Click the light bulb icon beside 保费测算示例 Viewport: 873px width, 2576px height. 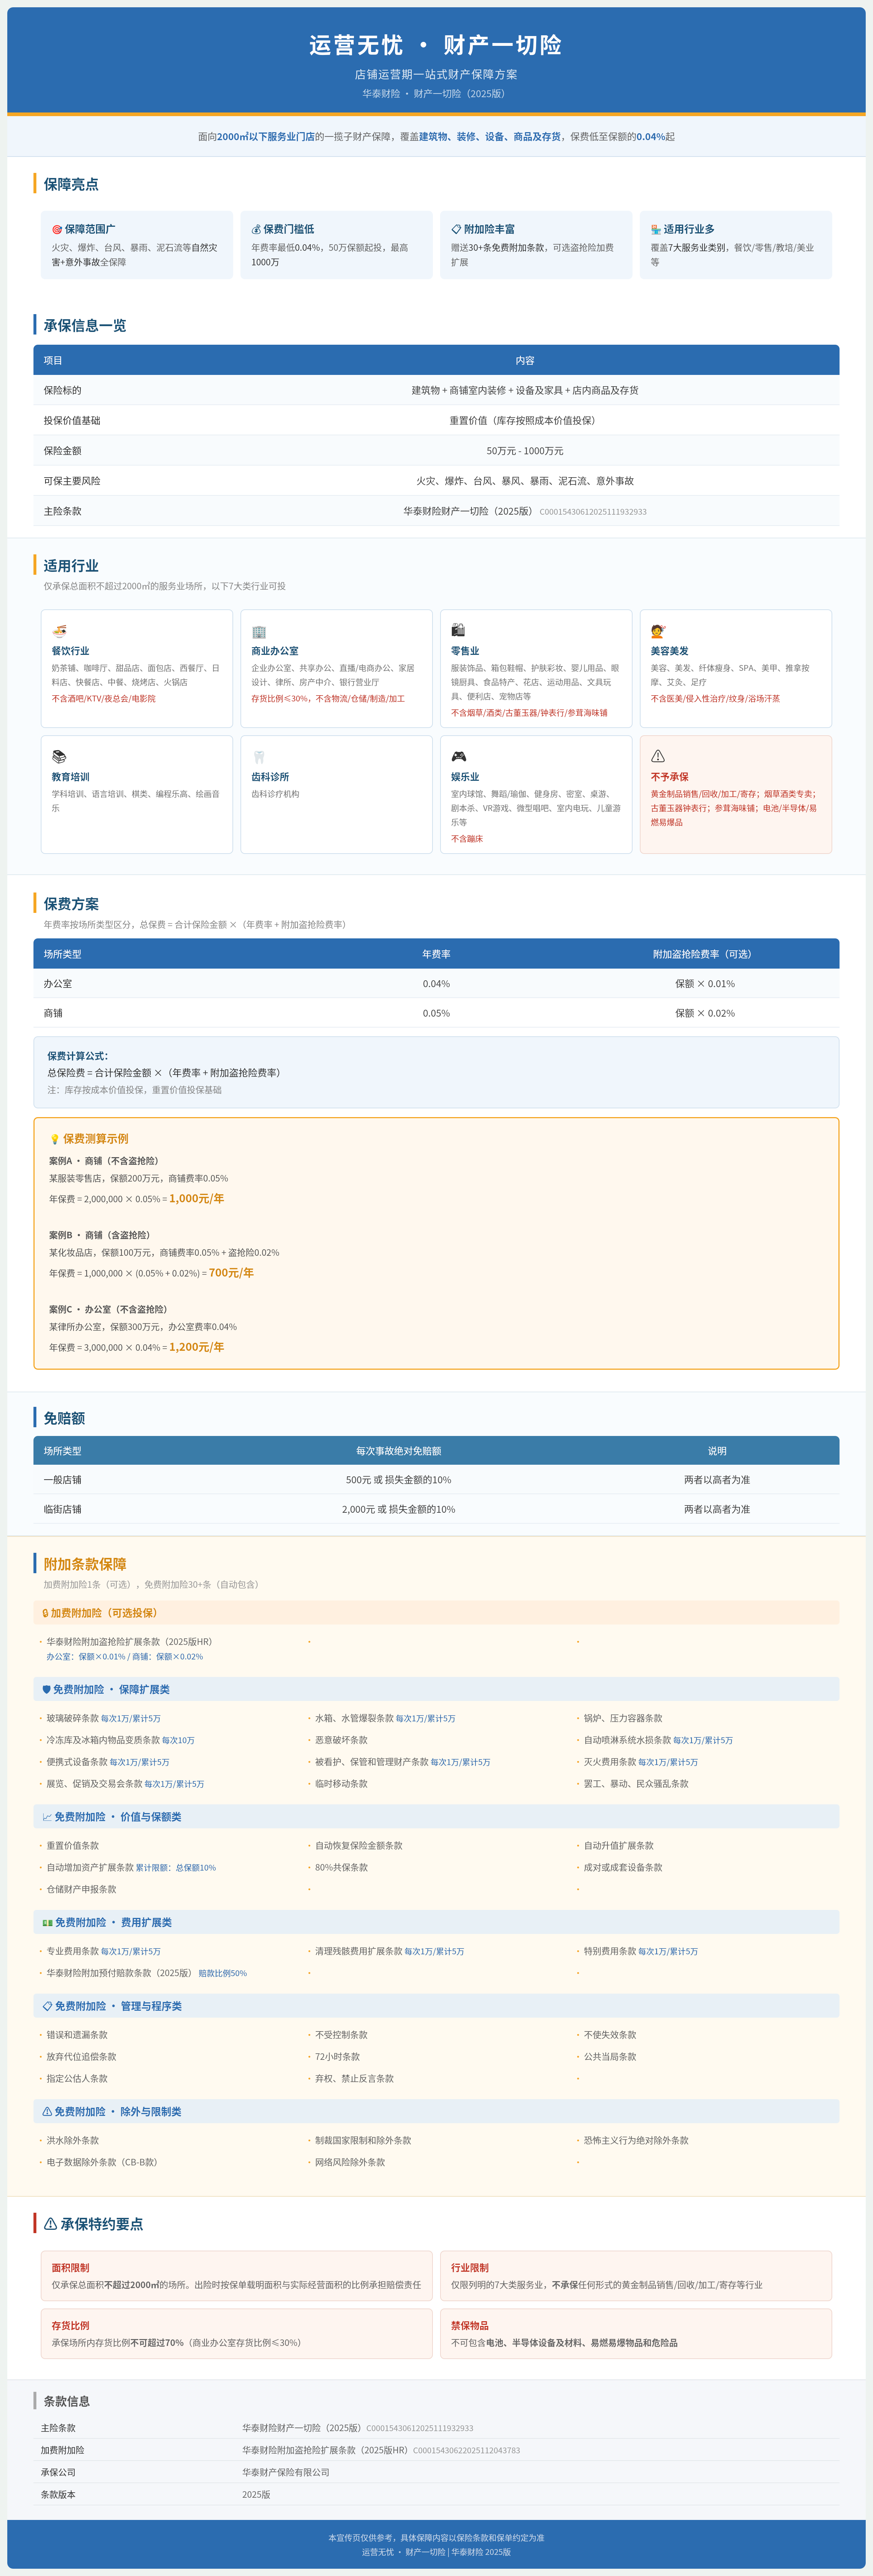(55, 1139)
